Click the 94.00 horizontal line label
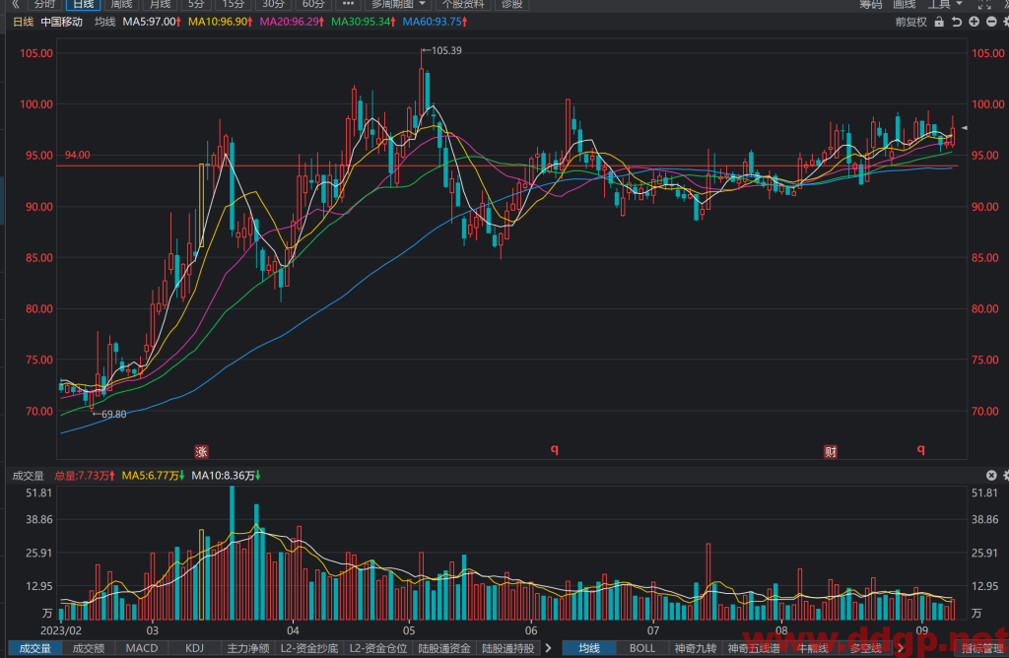Screen dimensions: 1009x658 (77, 155)
